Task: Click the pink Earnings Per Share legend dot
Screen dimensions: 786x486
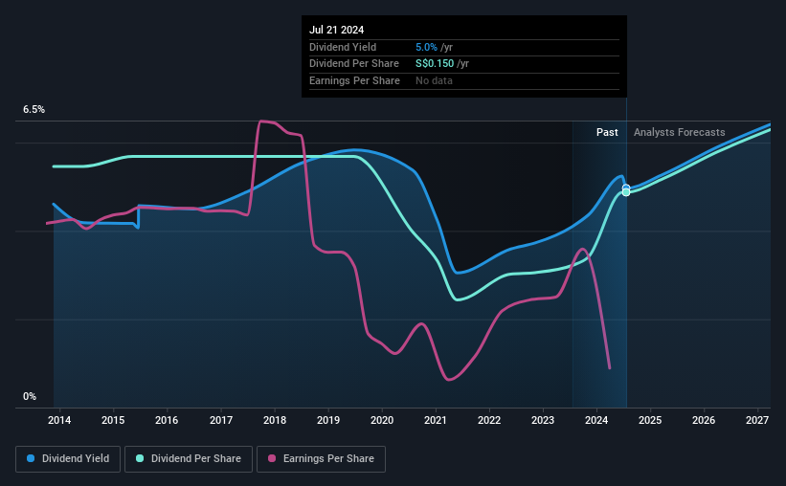Action: (272, 458)
